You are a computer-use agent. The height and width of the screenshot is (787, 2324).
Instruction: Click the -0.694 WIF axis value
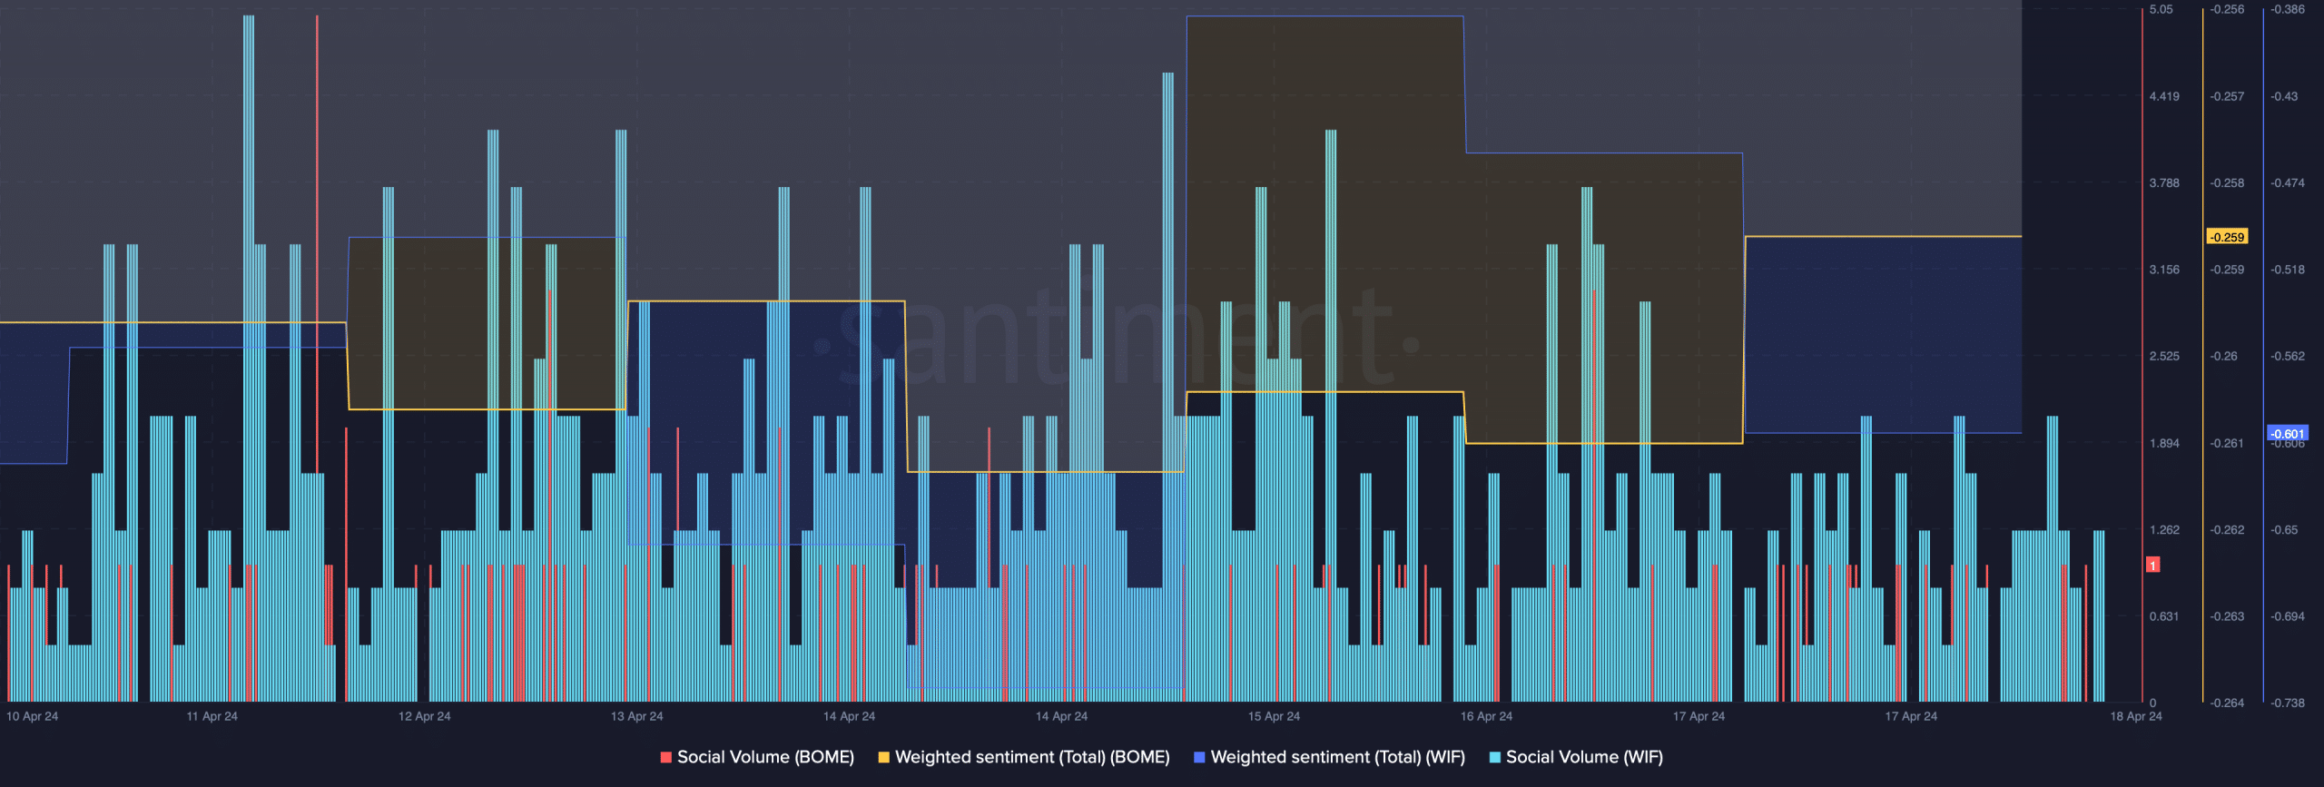click(x=2288, y=617)
